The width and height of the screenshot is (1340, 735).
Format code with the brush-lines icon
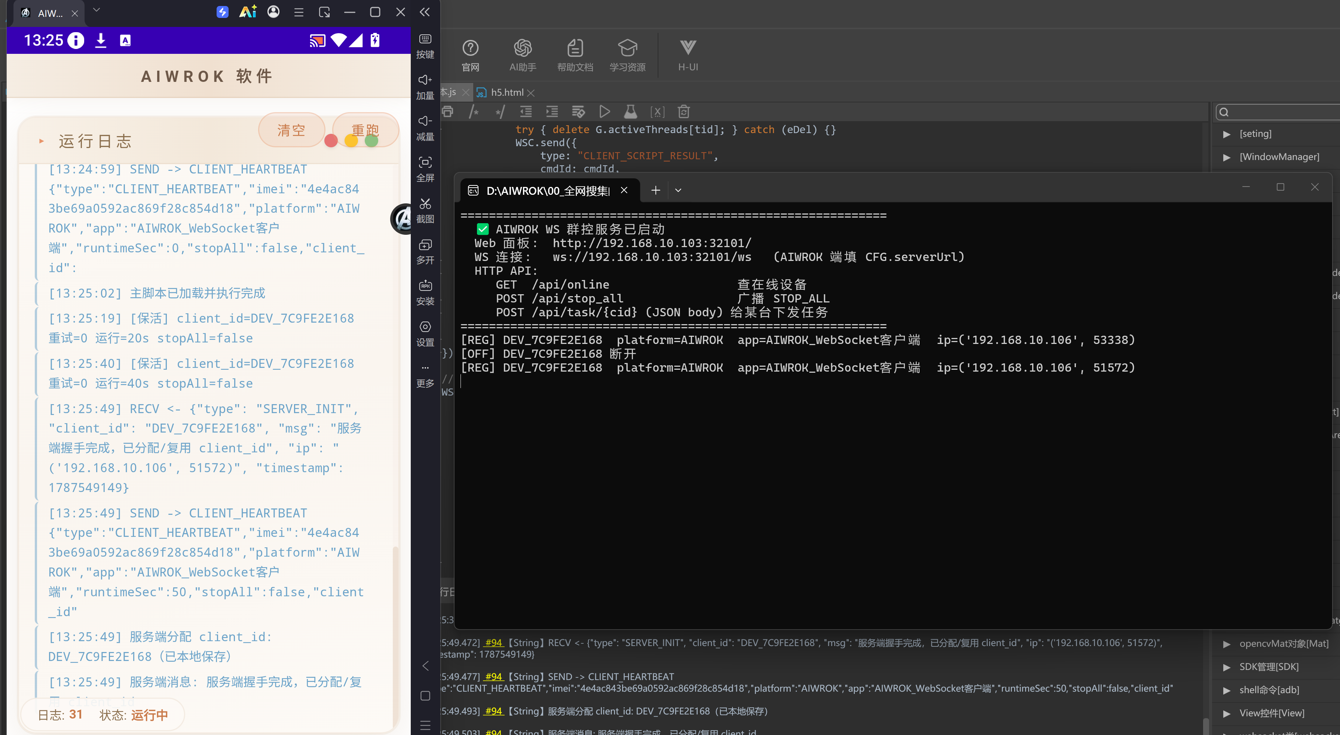578,111
